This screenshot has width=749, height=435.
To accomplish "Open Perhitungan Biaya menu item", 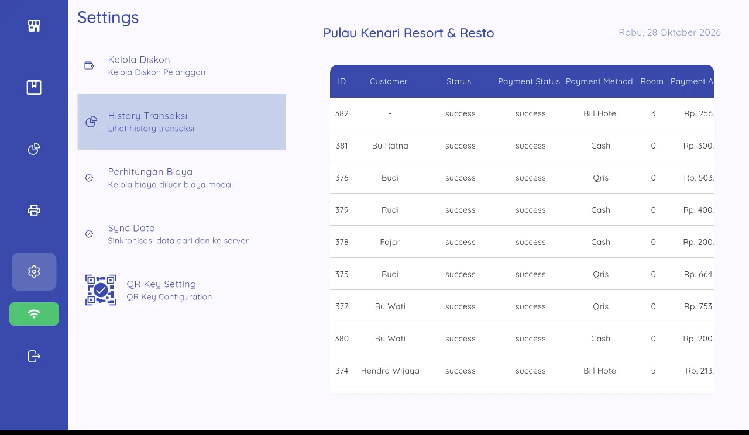I will [181, 178].
